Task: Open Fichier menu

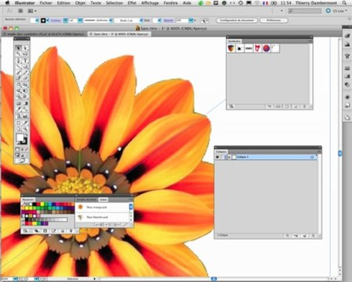Action: point(46,3)
